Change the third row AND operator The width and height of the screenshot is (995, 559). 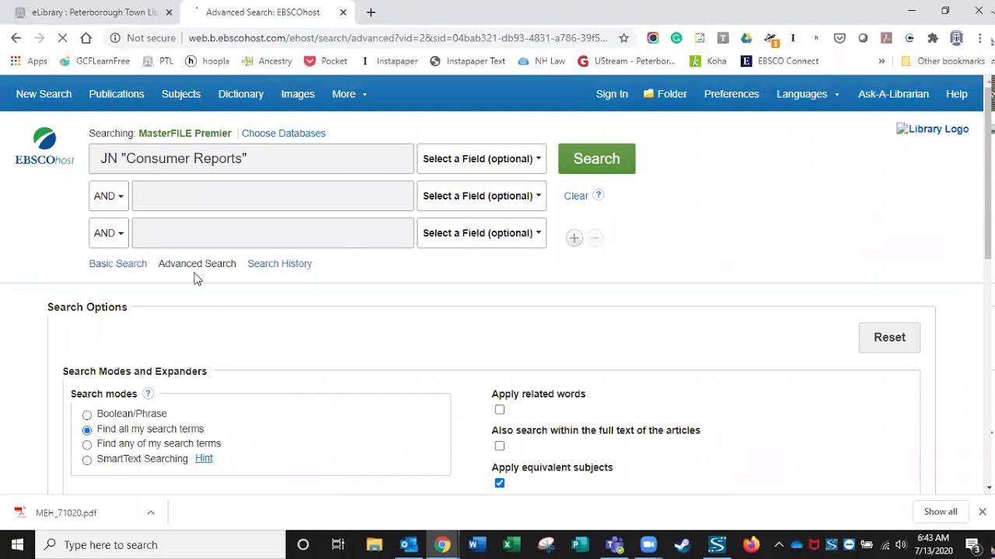pos(109,233)
